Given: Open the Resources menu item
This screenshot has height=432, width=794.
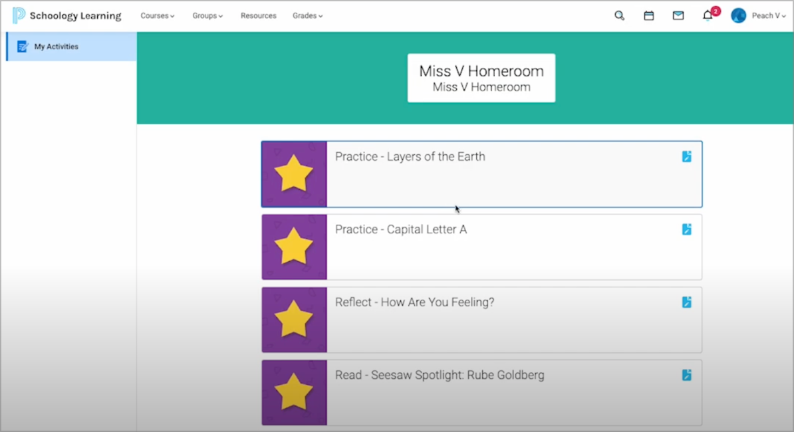Looking at the screenshot, I should tap(258, 16).
